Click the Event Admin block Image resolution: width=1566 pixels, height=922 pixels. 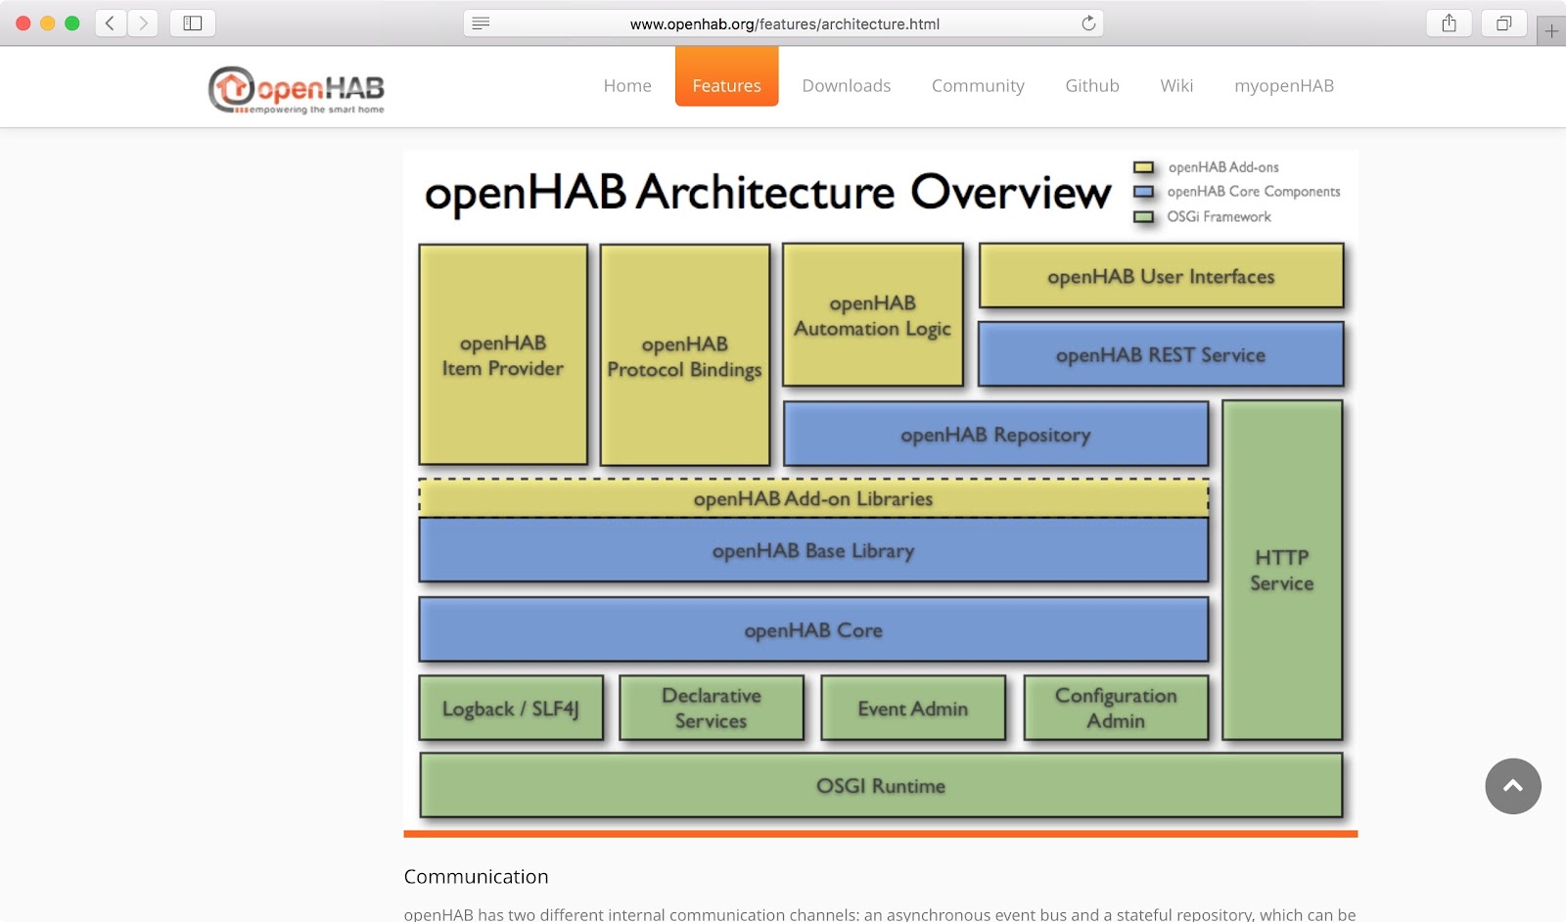pos(913,708)
